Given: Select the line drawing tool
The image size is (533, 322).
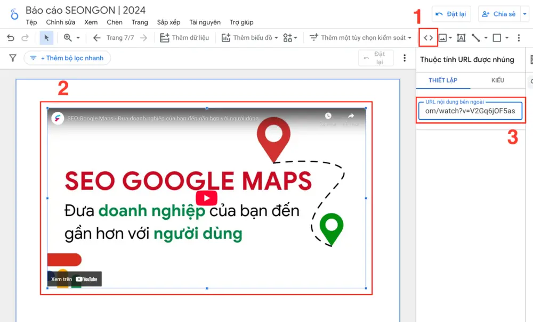Looking at the screenshot, I should coord(476,38).
